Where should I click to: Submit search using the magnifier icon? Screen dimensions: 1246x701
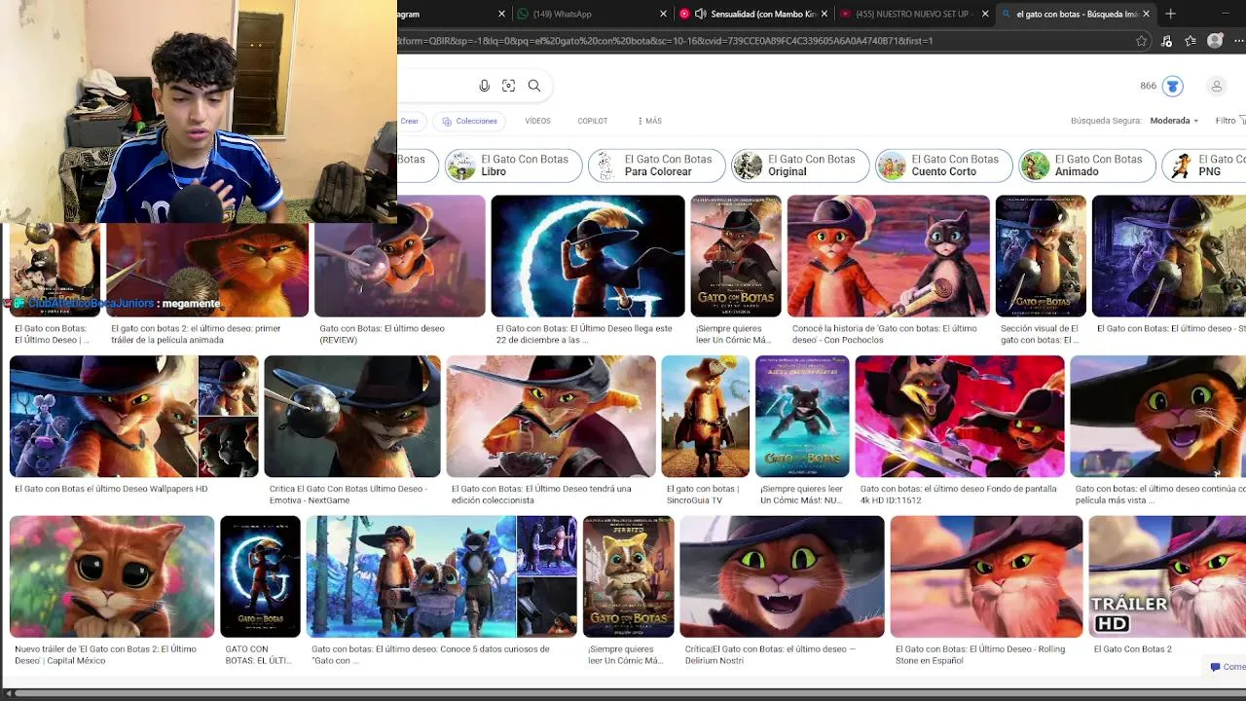[x=534, y=86]
